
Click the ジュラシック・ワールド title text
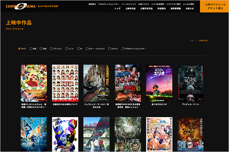click(x=97, y=106)
